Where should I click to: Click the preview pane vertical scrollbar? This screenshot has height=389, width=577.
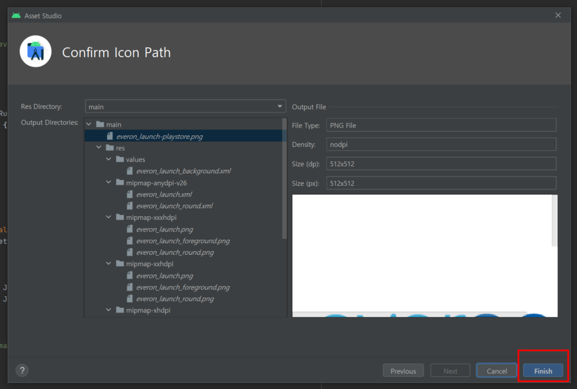tap(554, 220)
